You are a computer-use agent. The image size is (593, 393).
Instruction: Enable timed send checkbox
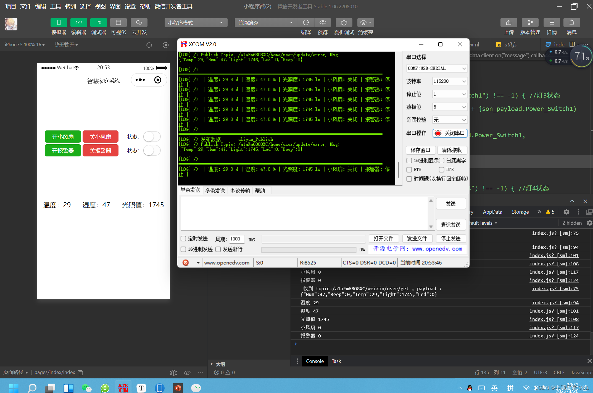click(x=183, y=239)
